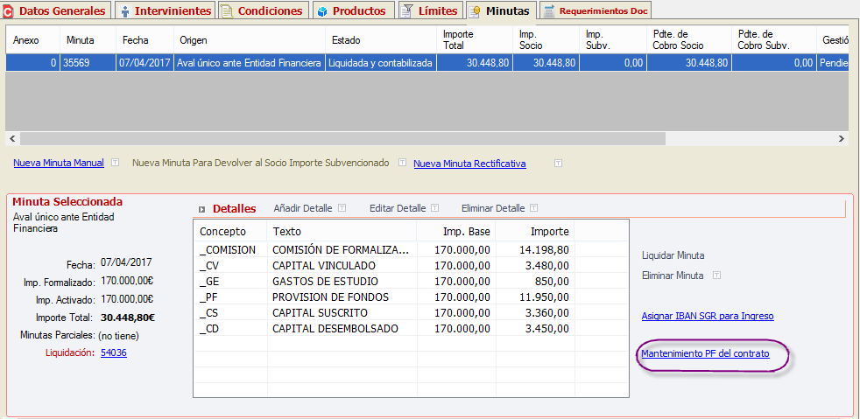This screenshot has height=419, width=860.
Task: Click the T icon beside Editar Detalle
Action: click(435, 208)
